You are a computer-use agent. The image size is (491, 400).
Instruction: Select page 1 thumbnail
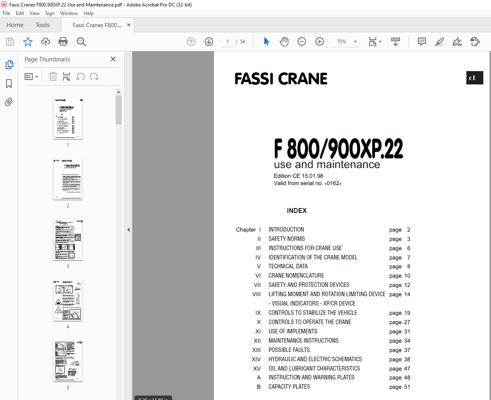(68, 118)
